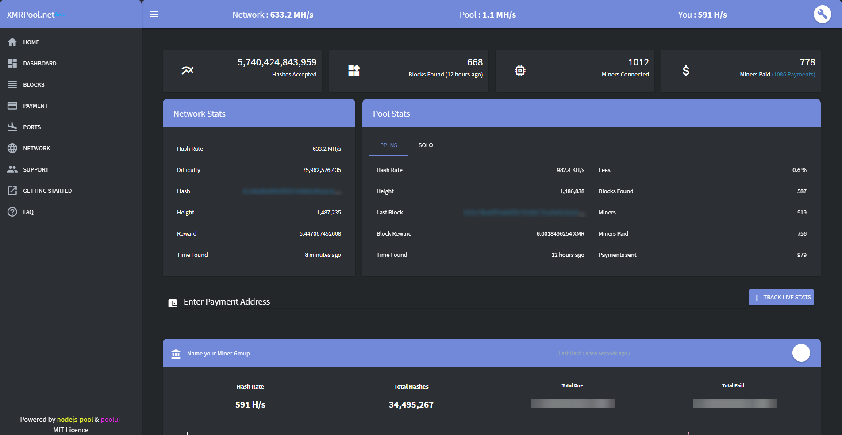Open the hamburger menu icon
Viewport: 842px width, 435px height.
pos(154,14)
